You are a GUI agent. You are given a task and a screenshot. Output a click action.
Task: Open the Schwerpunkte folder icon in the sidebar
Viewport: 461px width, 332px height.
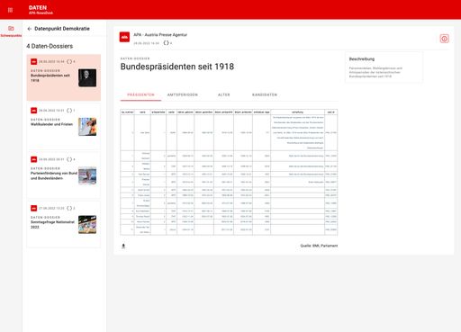point(11,28)
